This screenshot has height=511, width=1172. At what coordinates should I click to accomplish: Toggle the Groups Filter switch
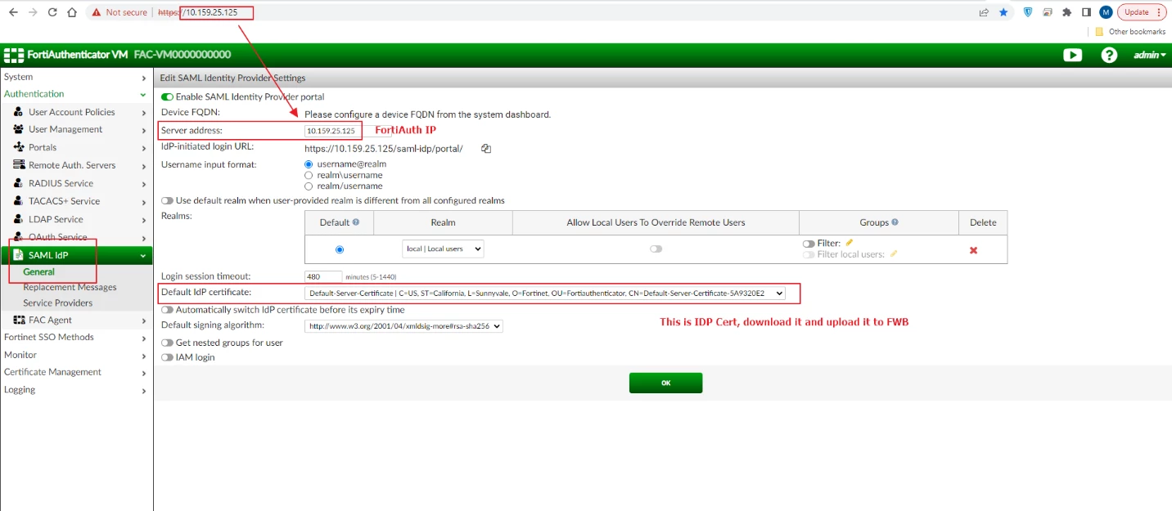tap(809, 244)
